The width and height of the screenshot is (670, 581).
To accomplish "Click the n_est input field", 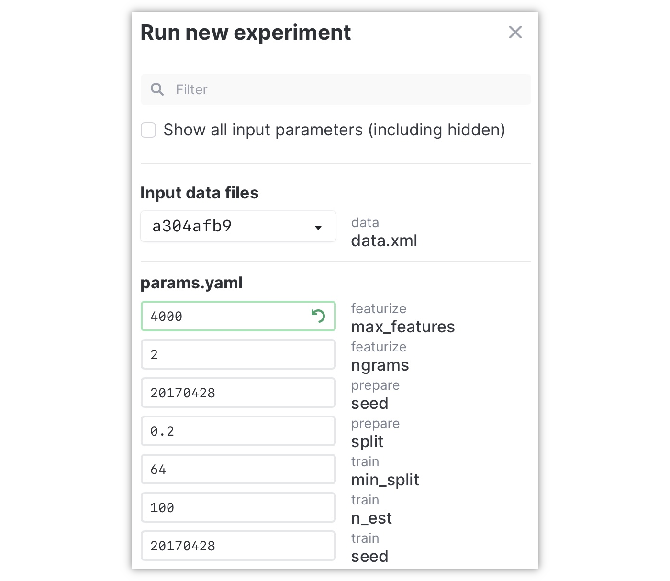I will coord(238,507).
